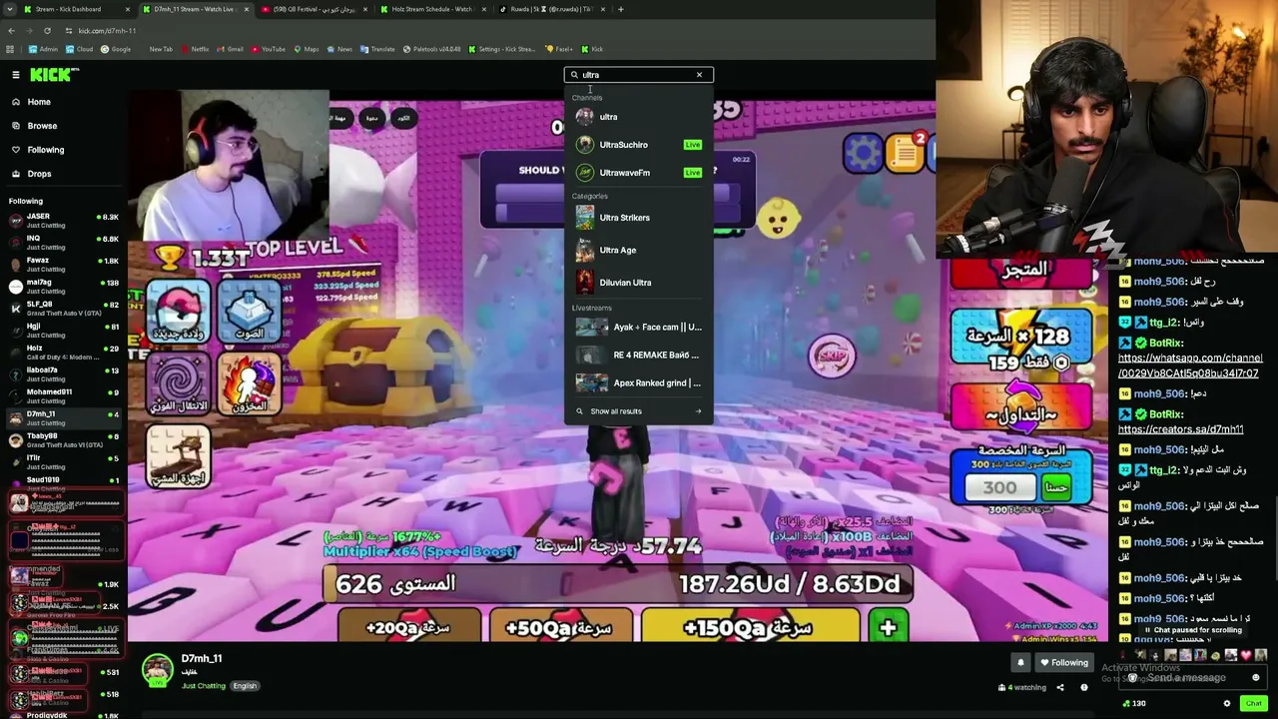Click the English language tag

pos(245,686)
